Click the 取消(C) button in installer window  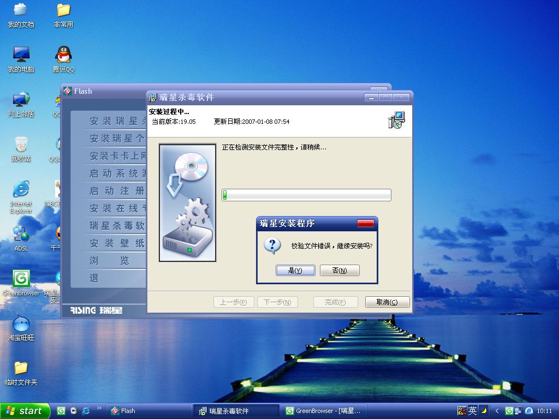[387, 302]
